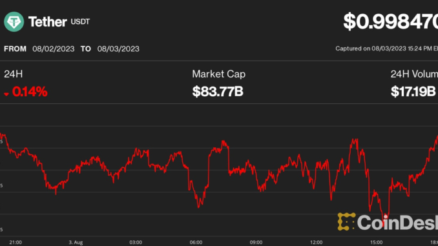Click the $83.77B market cap value
438x246 pixels.
point(218,92)
